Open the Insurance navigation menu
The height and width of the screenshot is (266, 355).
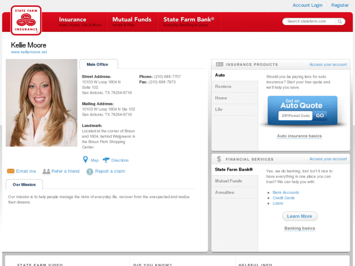pos(80,22)
